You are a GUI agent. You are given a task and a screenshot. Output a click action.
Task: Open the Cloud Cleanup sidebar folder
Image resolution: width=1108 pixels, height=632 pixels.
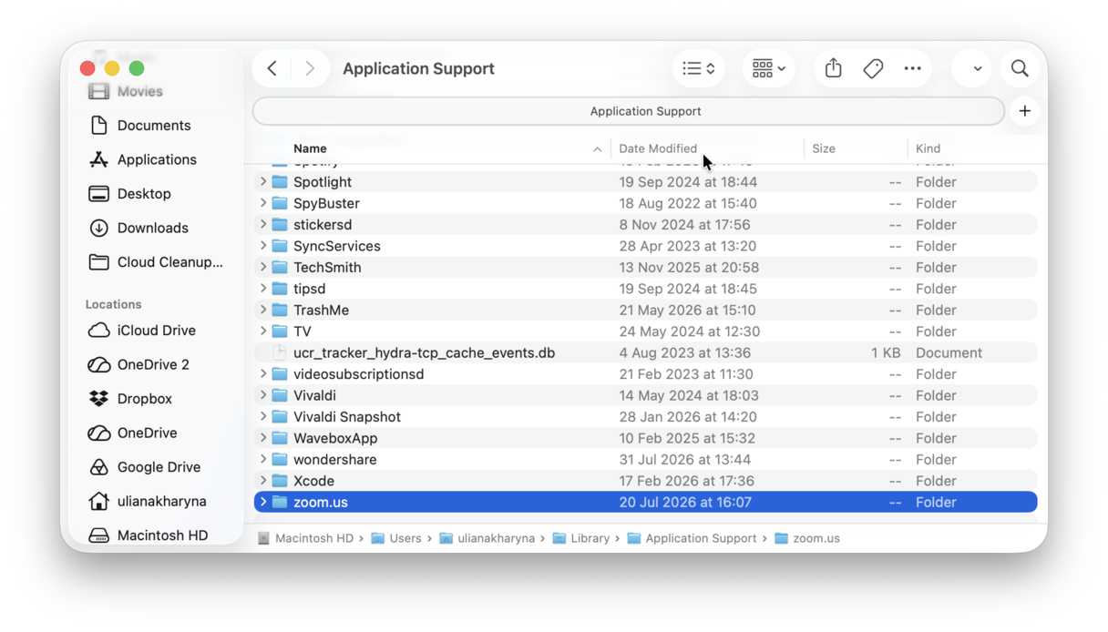(x=156, y=262)
